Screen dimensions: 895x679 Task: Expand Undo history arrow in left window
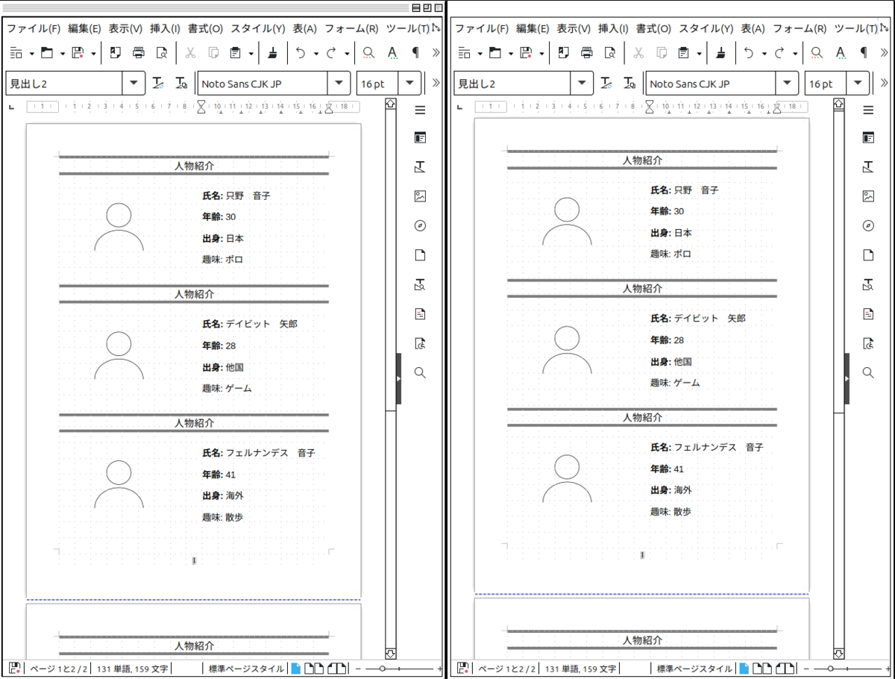316,53
